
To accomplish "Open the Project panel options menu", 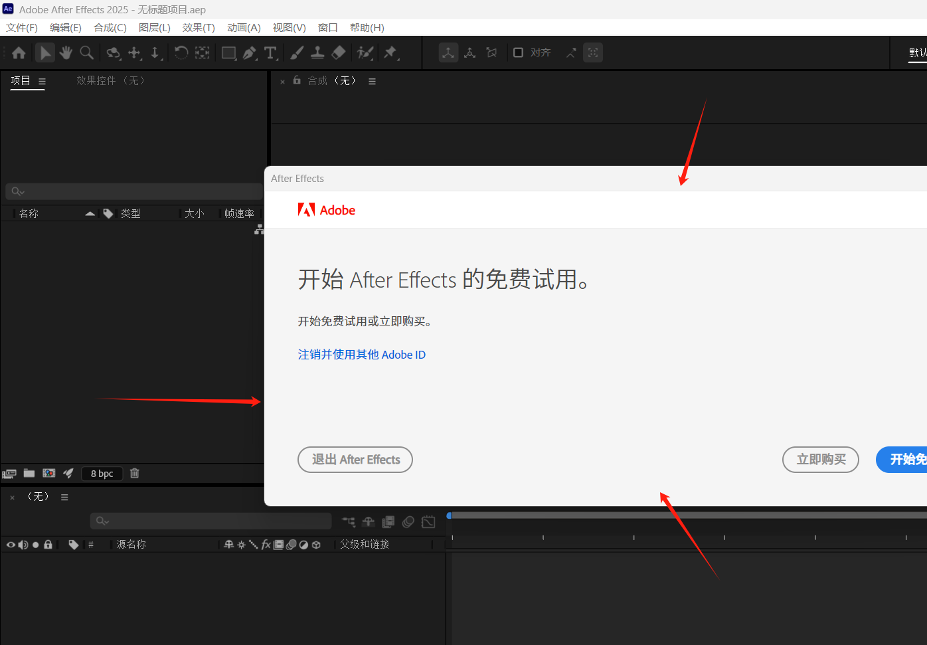I will click(x=42, y=80).
